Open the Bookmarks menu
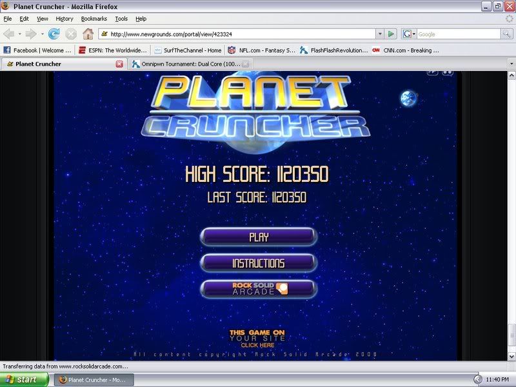This screenshot has width=516, height=387. (x=94, y=19)
